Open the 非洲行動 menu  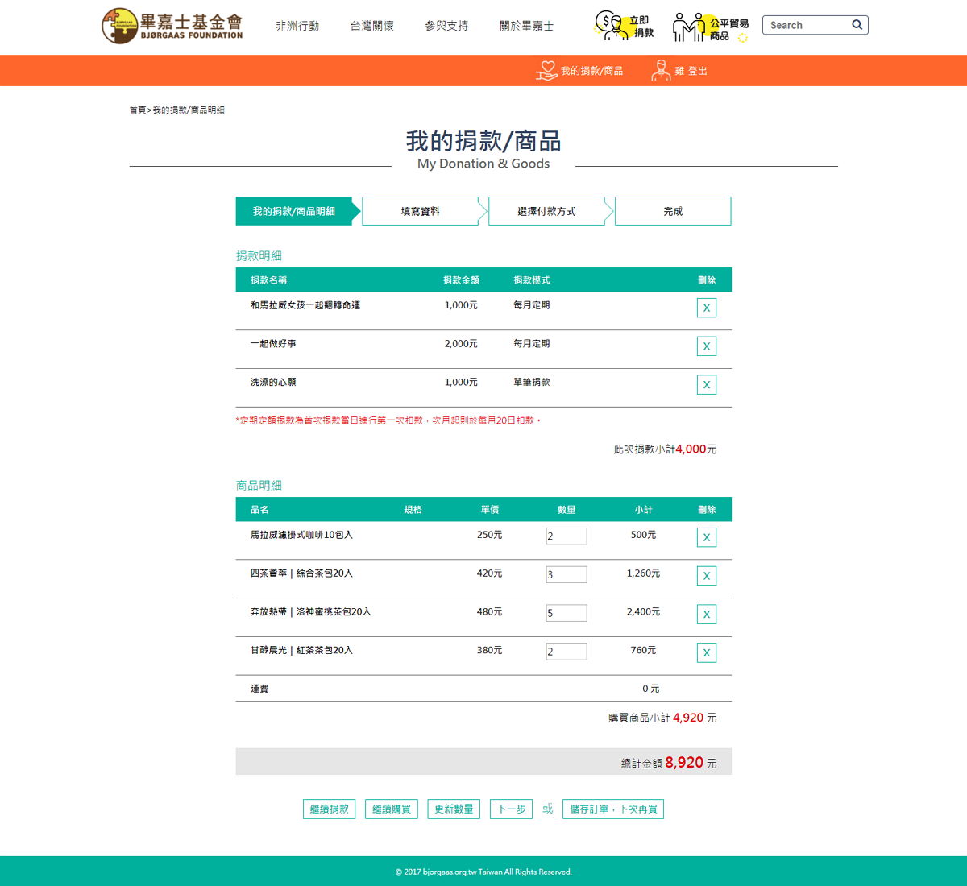[x=297, y=26]
